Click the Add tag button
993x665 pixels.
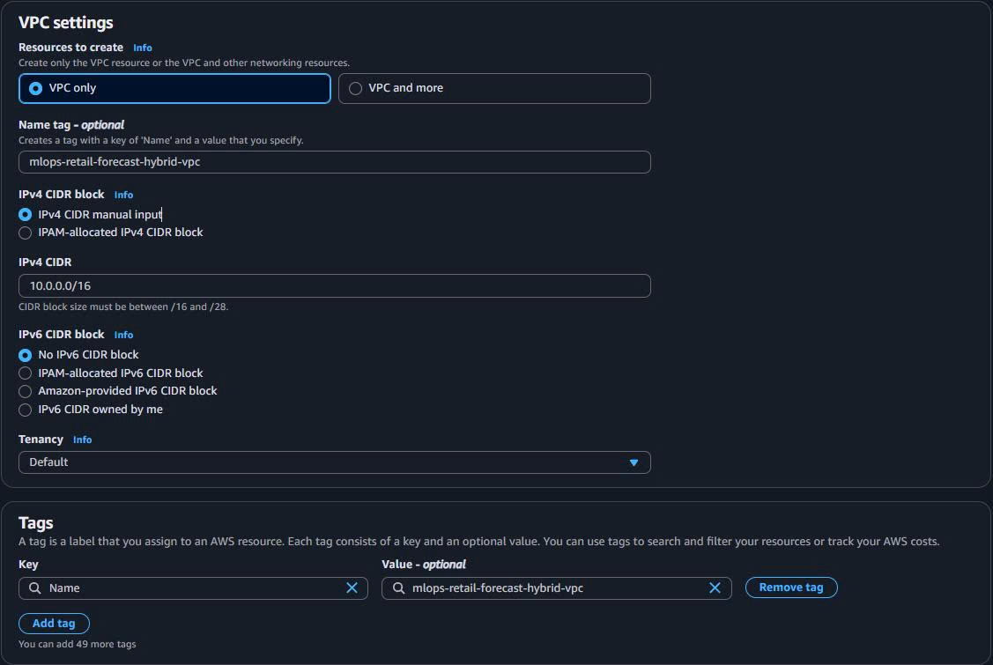coord(54,623)
